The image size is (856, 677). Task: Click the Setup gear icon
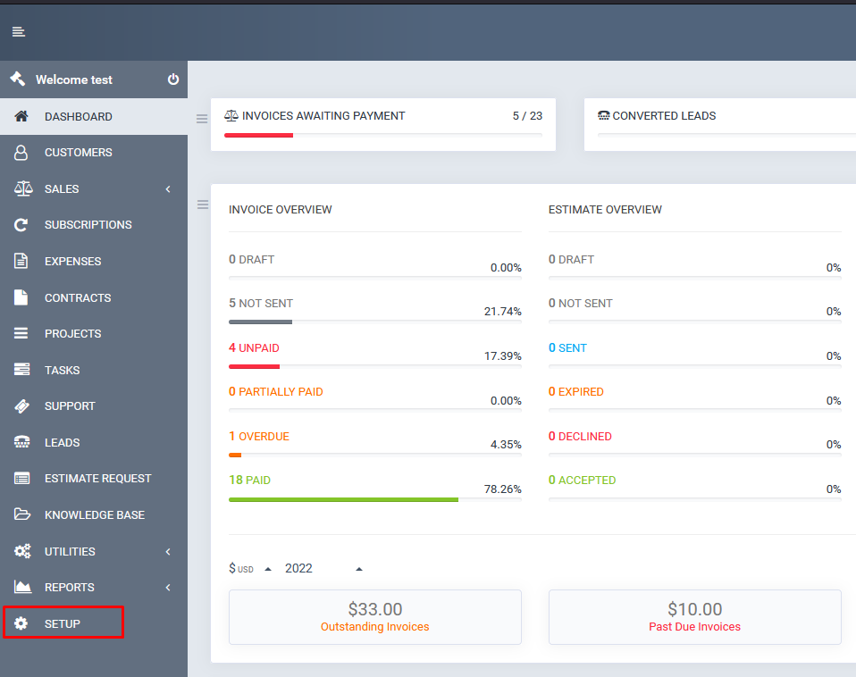(x=21, y=623)
